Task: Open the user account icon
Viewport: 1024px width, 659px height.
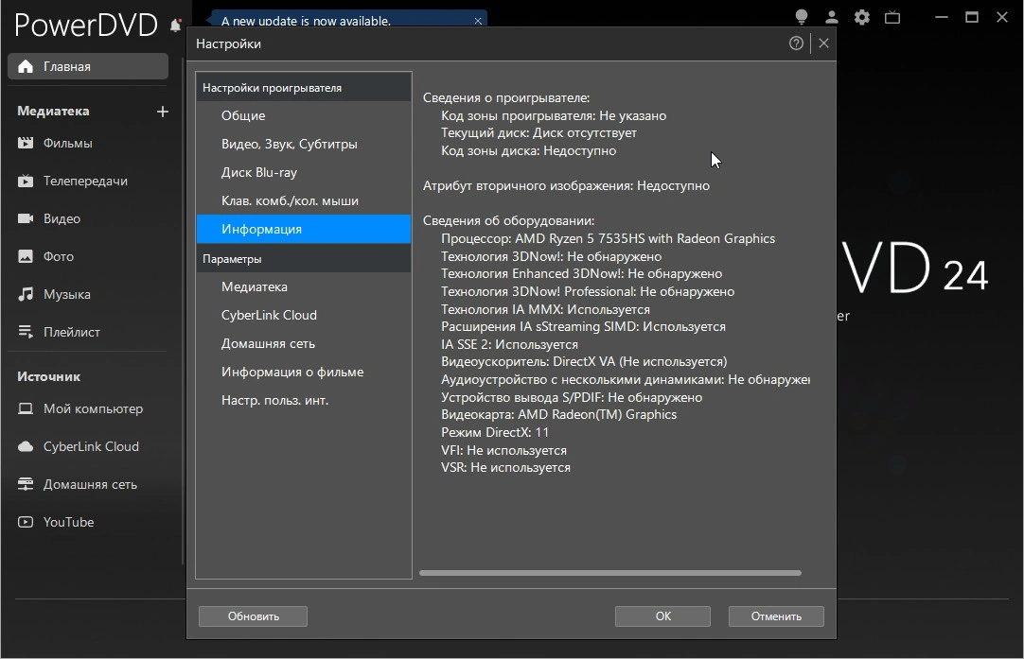Action: point(831,17)
